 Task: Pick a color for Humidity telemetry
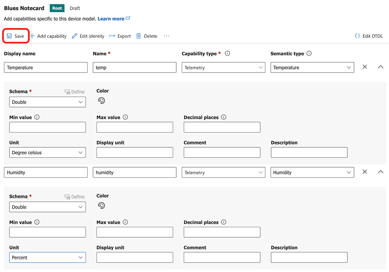click(x=101, y=206)
